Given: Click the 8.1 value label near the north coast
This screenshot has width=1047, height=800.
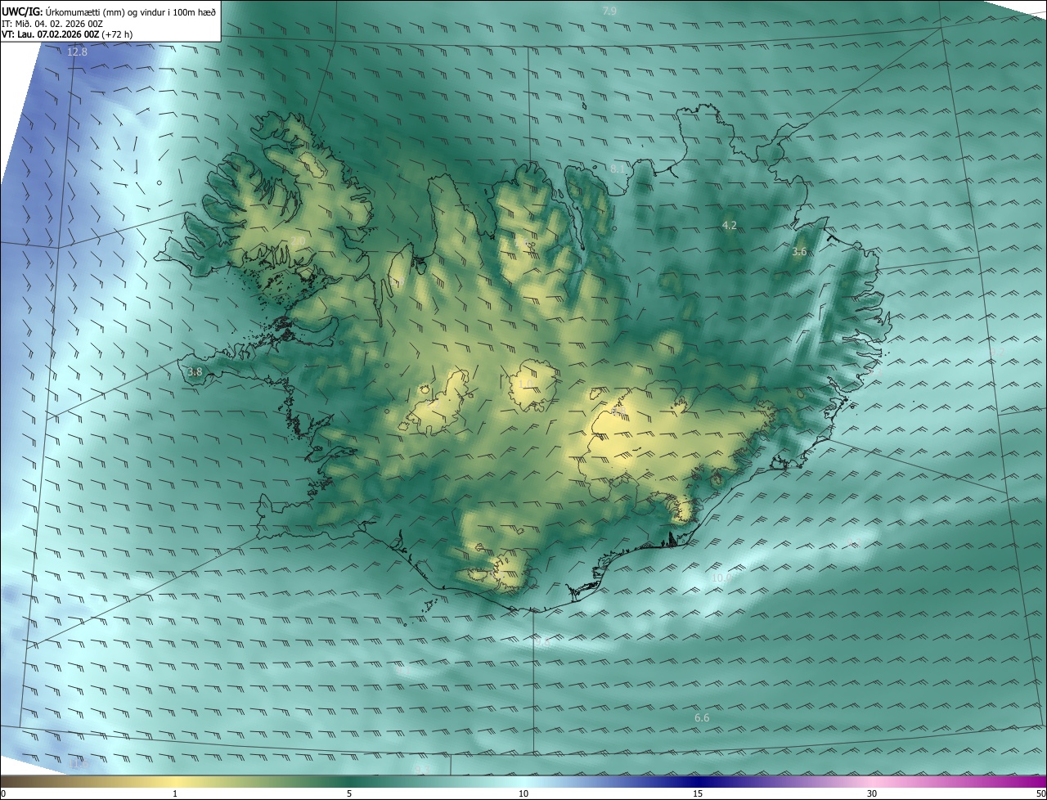Looking at the screenshot, I should tap(618, 169).
